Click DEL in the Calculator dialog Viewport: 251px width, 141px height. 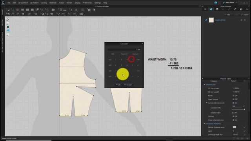coord(113,54)
